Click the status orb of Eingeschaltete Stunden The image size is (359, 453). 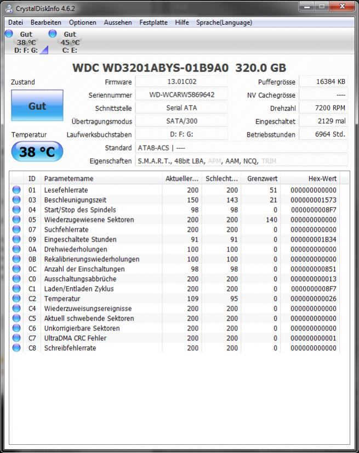[x=16, y=239]
